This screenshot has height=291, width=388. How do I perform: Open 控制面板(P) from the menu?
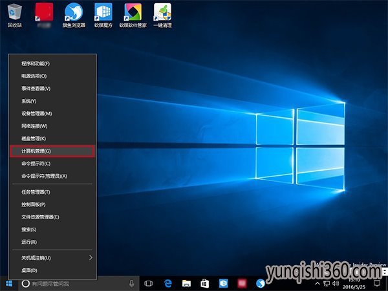[x=52, y=204]
